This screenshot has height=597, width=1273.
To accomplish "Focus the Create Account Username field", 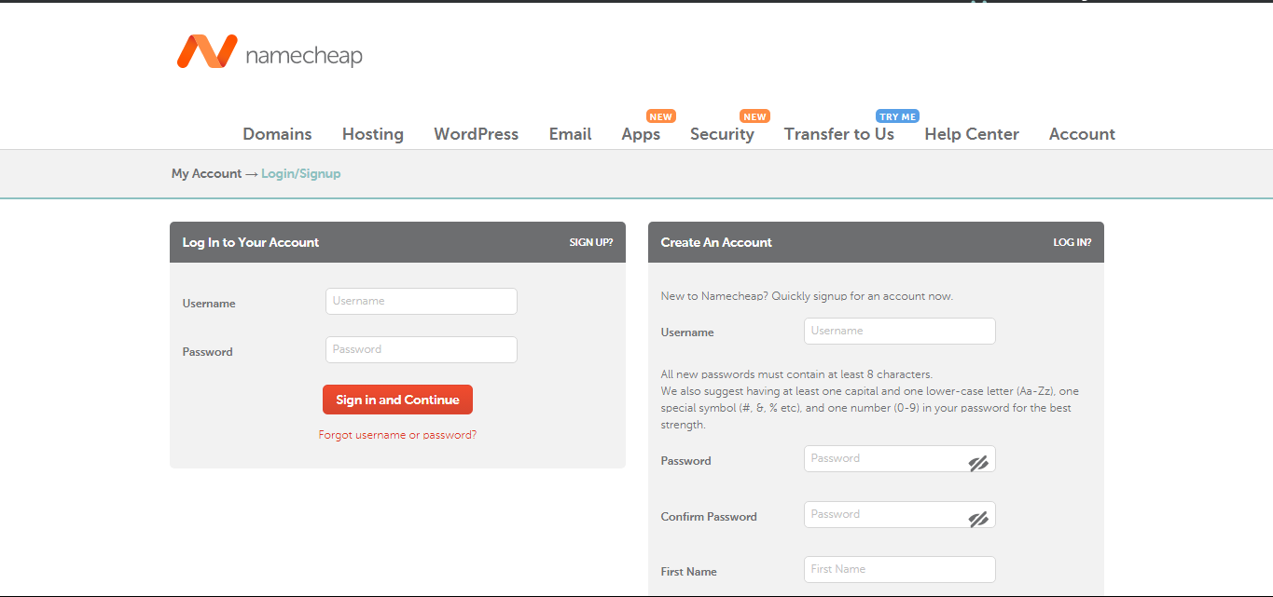I will tap(900, 331).
